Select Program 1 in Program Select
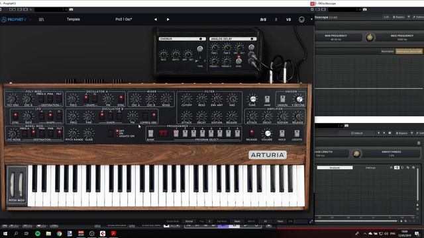 pyautogui.click(x=176, y=134)
